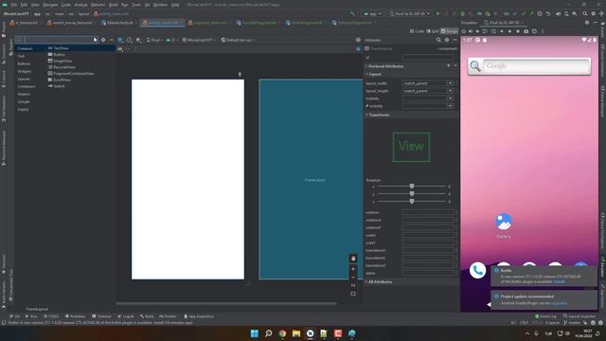606x341 pixels.
Task: Open the Tools menu
Action: (136, 5)
